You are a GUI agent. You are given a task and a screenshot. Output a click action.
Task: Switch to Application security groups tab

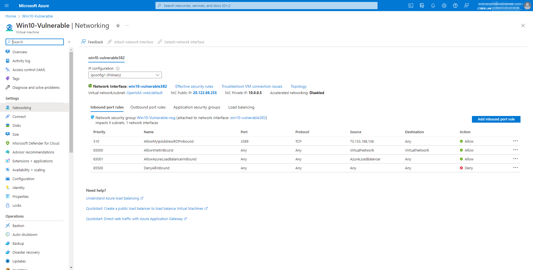point(197,107)
